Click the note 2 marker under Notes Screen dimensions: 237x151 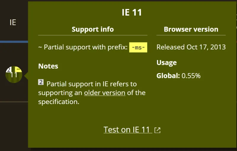[x=41, y=82]
